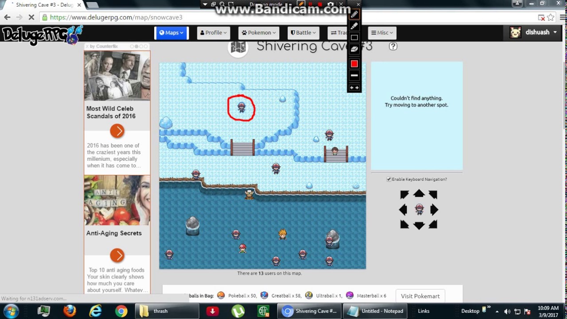Image resolution: width=567 pixels, height=319 pixels.
Task: Open the Trade dropdown menu
Action: [x=338, y=33]
